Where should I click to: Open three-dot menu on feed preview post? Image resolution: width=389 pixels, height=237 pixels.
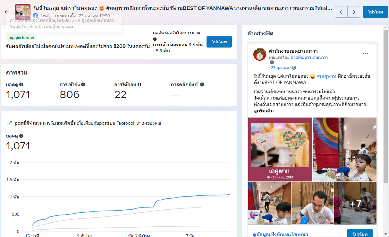[366, 54]
